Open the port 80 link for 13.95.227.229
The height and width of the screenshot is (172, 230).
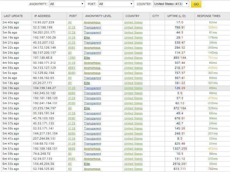[70, 22]
